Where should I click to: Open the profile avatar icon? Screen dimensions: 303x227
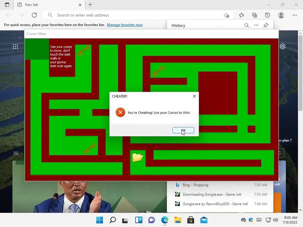pyautogui.click(x=281, y=15)
